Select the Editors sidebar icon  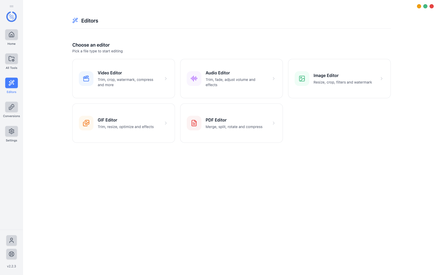[x=12, y=83]
